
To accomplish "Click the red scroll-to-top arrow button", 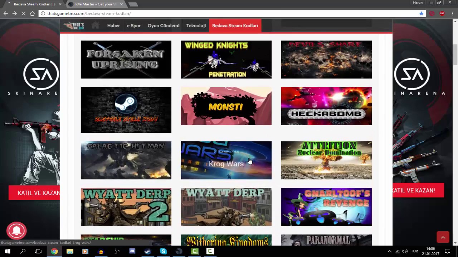I will 443,237.
